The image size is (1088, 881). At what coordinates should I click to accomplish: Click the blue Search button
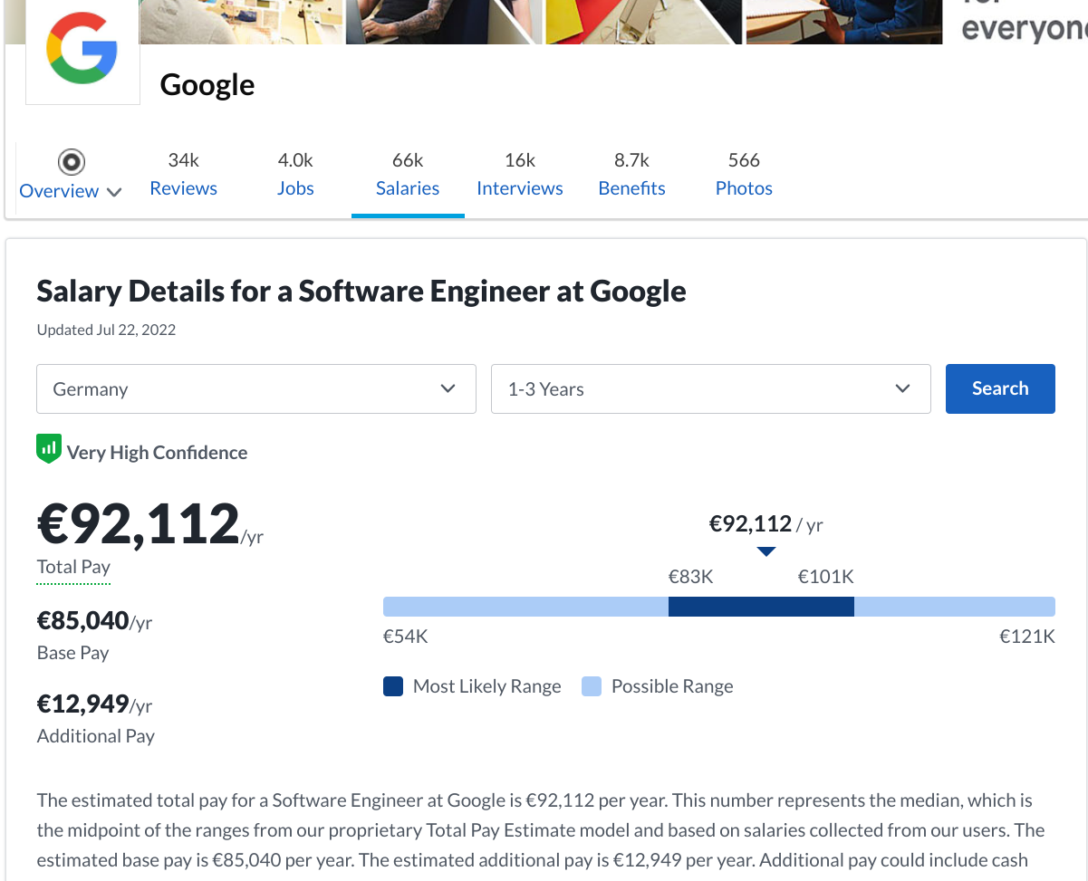tap(1000, 388)
